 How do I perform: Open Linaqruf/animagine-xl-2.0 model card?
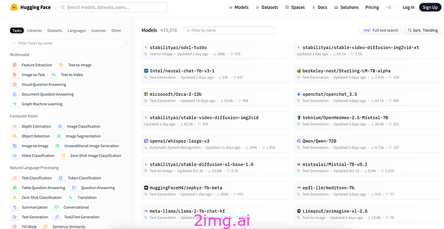coord(367,214)
